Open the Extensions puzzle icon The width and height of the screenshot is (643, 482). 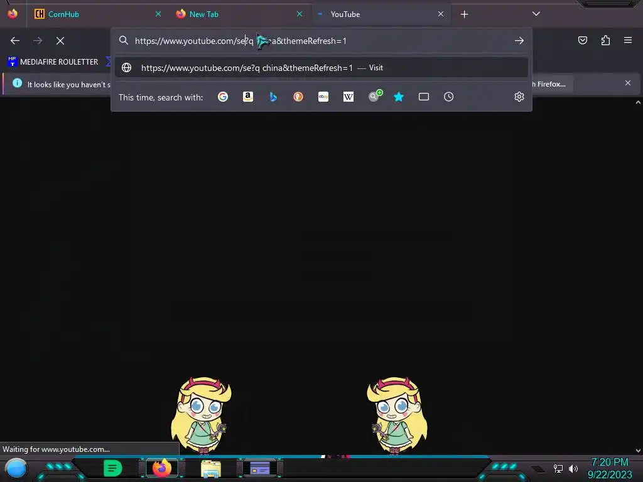pos(605,40)
